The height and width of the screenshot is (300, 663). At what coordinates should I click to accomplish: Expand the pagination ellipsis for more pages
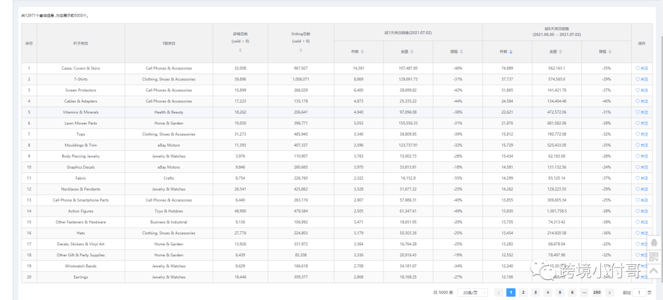584,293
